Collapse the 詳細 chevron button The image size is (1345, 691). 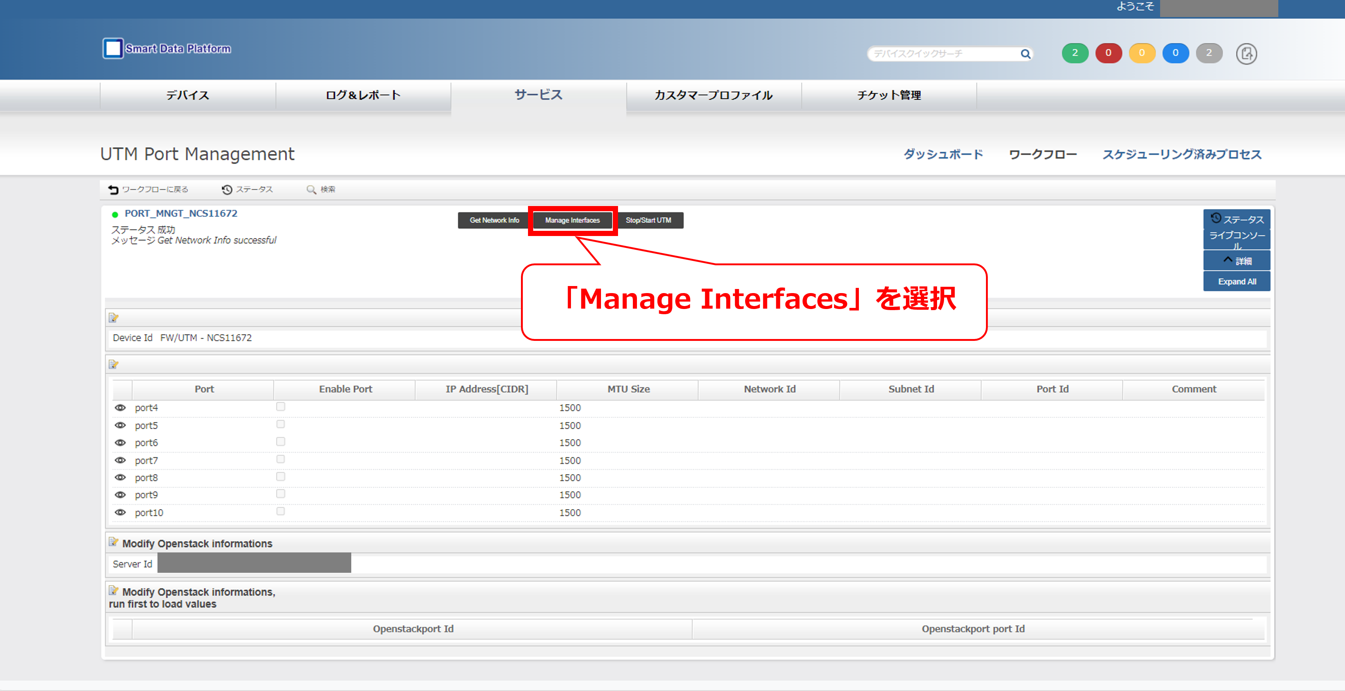(1237, 260)
